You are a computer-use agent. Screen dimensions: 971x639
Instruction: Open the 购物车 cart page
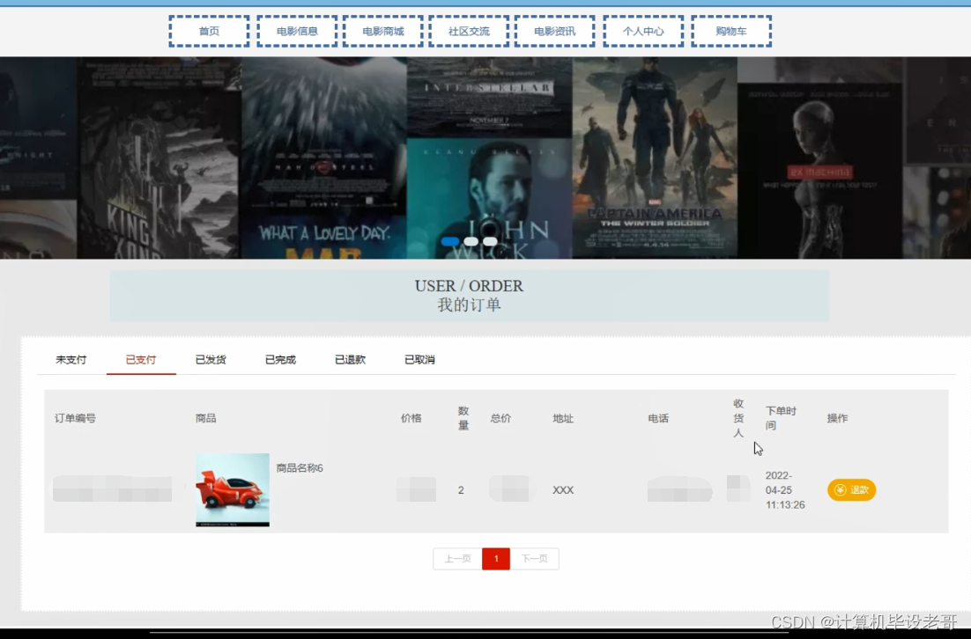(x=731, y=32)
